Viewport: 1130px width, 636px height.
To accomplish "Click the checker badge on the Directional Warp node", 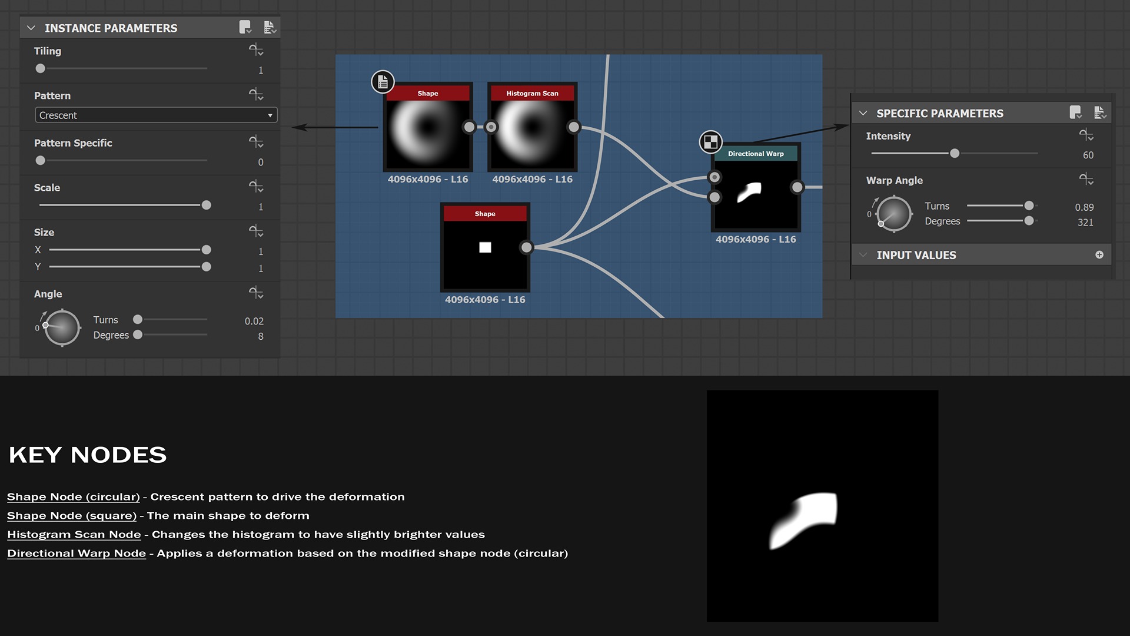I will [710, 142].
